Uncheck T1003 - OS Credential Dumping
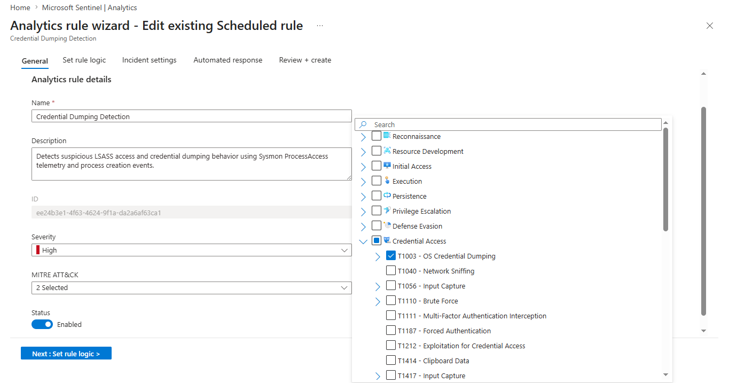The image size is (729, 383). [391, 256]
